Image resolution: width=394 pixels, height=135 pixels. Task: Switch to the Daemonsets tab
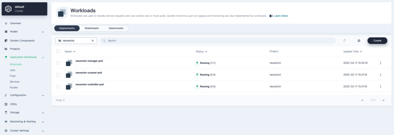coord(116,28)
